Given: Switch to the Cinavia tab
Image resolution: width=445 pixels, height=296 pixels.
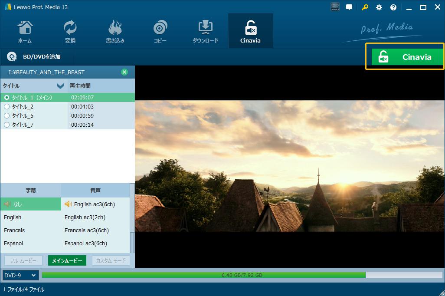Looking at the screenshot, I should (250, 31).
